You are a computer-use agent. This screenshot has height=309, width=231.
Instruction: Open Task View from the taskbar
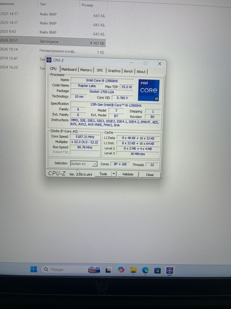point(108,270)
